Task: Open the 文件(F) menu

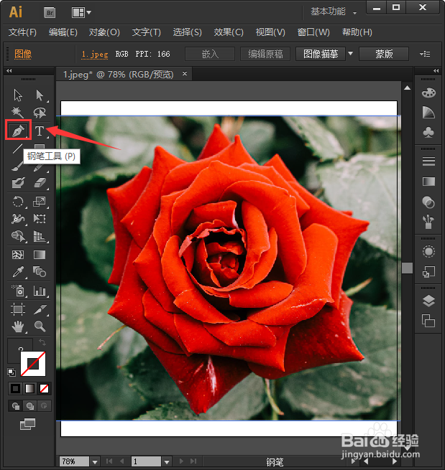Action: pyautogui.click(x=22, y=32)
